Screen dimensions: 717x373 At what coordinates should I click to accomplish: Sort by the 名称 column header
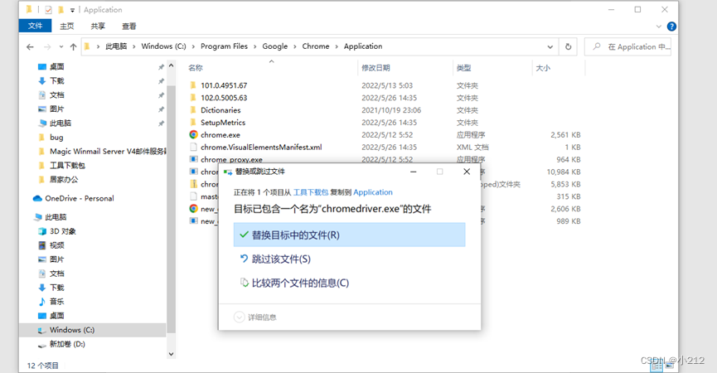click(196, 68)
